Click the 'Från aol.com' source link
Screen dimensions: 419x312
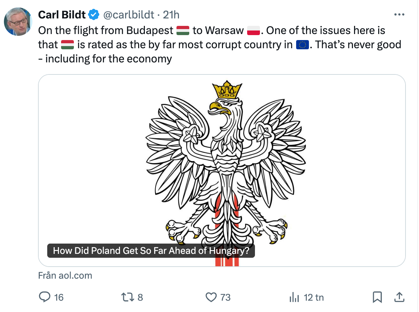65,275
